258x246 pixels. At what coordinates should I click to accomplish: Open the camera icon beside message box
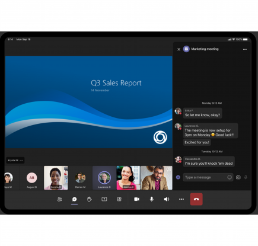click(238, 177)
